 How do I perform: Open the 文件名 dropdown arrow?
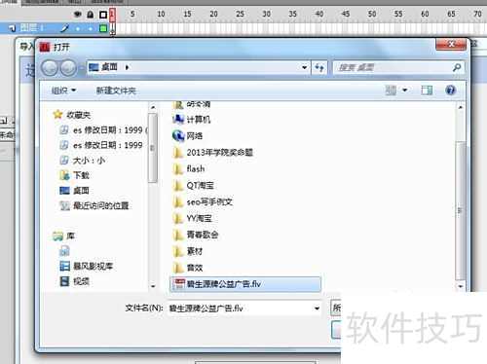317,309
